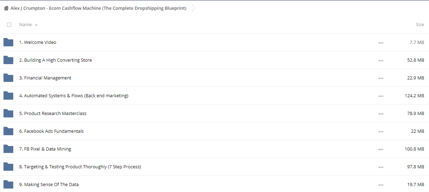Click folder icon beside Financial Management
This screenshot has width=429, height=192.
point(8,78)
